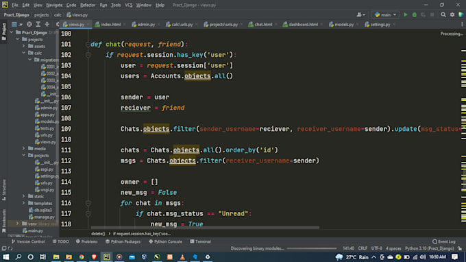Collapse the calc folder in project tree
Viewport: 466px width, 262px height.
coord(24,53)
